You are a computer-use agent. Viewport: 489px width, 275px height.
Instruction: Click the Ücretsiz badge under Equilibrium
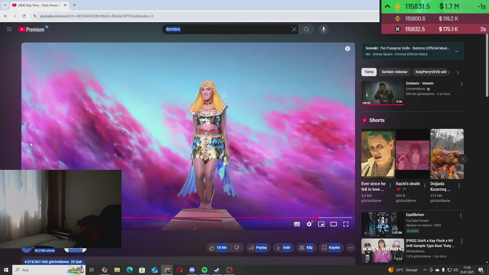[413, 231]
